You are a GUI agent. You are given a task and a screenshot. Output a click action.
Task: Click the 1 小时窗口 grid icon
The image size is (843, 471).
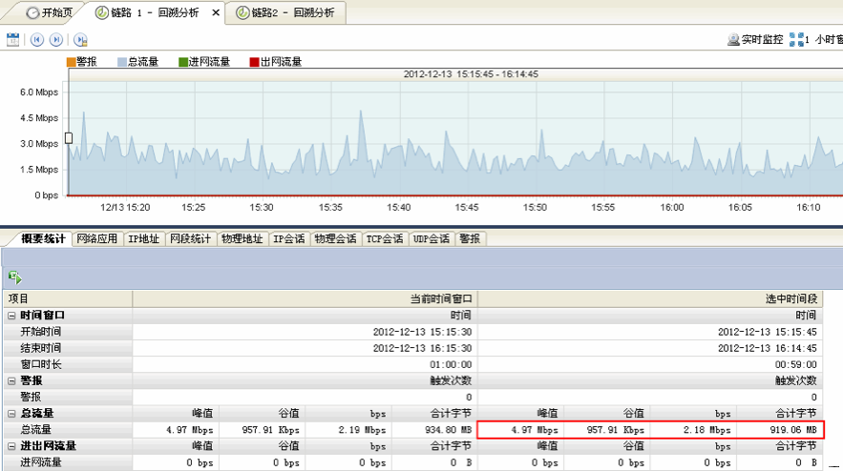click(x=796, y=40)
